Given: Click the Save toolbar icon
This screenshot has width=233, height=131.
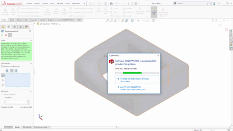Looking at the screenshot, I should (x=106, y=3).
